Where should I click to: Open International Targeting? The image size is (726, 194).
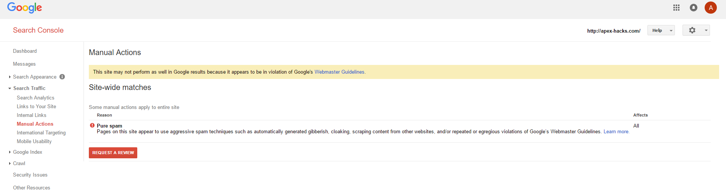pos(41,132)
